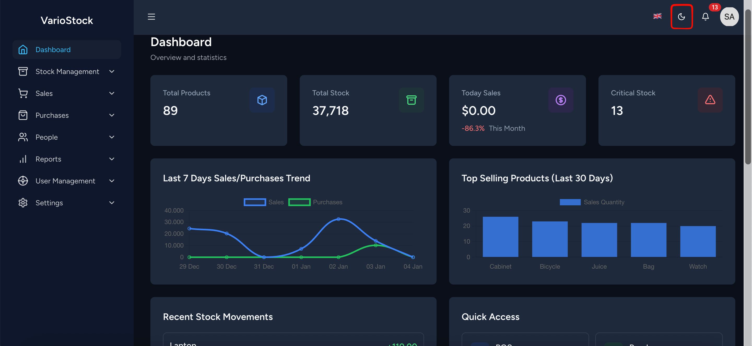Open the SA user avatar menu
The height and width of the screenshot is (346, 752).
point(729,17)
